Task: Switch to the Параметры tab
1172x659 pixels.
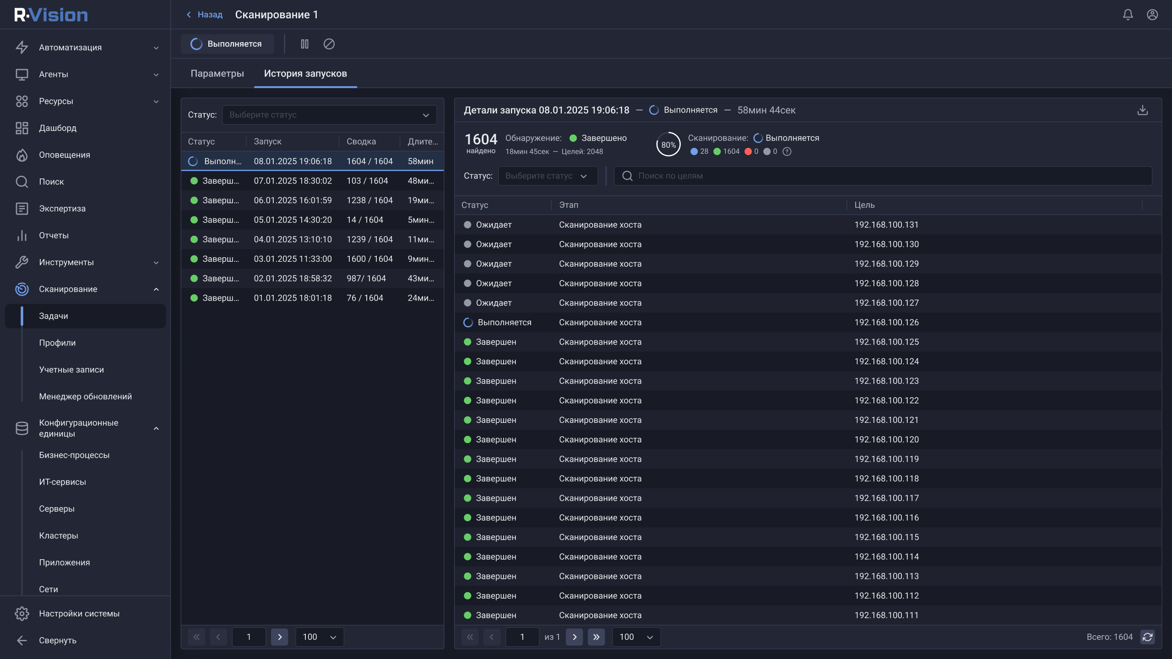Action: click(217, 74)
